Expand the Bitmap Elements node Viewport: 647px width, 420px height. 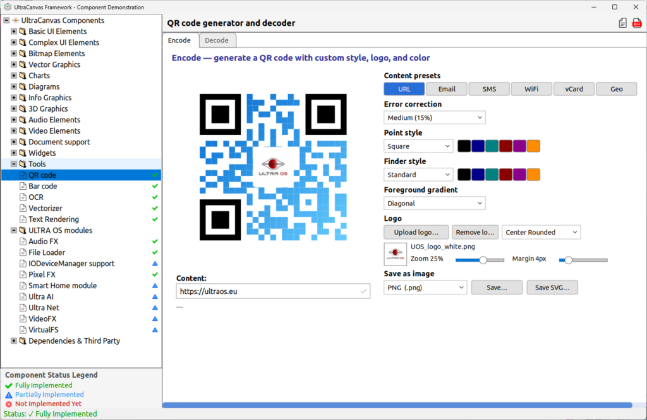(14, 54)
